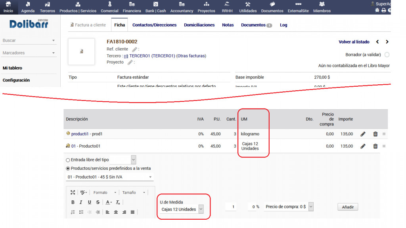Screen dimensions: 406x228
Task: Open the U.de Medida dropdown
Action: tap(201, 209)
